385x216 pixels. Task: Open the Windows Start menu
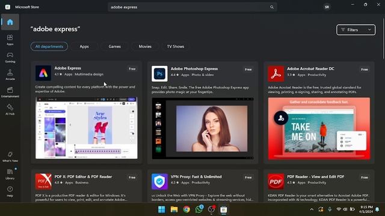point(162,209)
